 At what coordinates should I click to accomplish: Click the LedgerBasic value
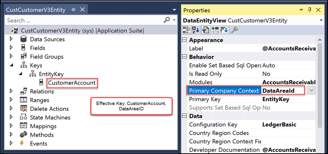279,125
